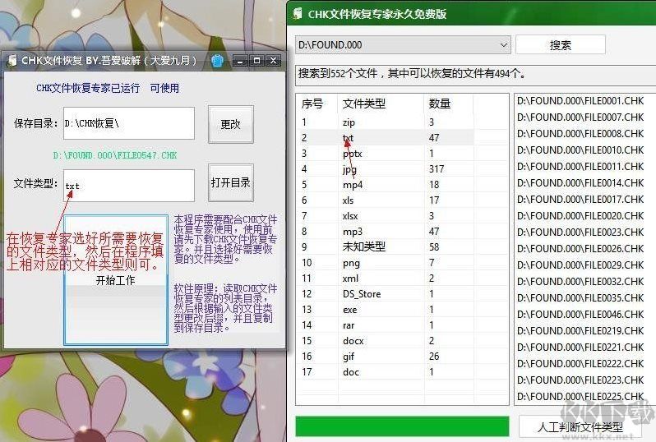Click the 更改 button to change save directory

point(230,124)
